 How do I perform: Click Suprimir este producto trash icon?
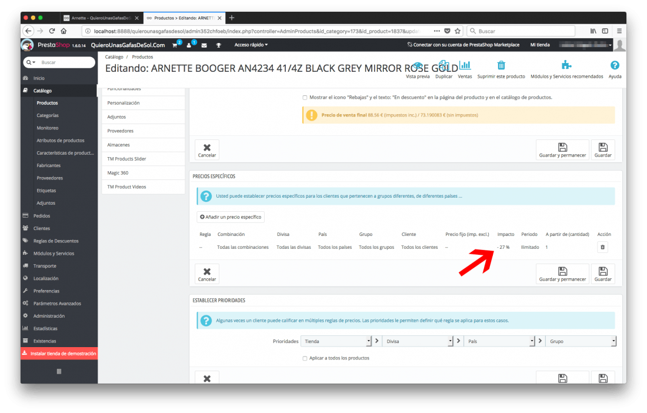point(501,65)
